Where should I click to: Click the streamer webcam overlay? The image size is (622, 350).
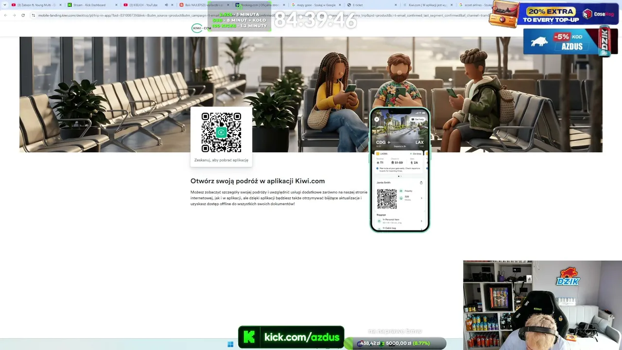(542, 305)
